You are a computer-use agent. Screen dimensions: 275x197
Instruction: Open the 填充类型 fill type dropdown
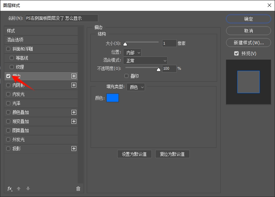tap(135, 88)
